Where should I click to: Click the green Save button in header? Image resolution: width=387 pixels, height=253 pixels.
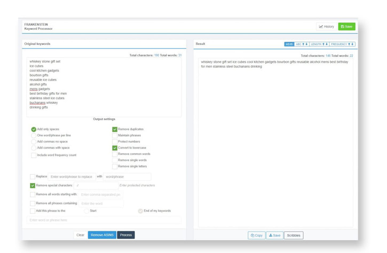(346, 27)
